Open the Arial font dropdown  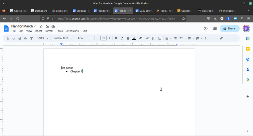(x=85, y=38)
